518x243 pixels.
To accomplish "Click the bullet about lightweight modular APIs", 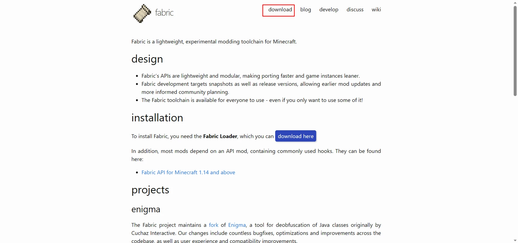I will (251, 76).
